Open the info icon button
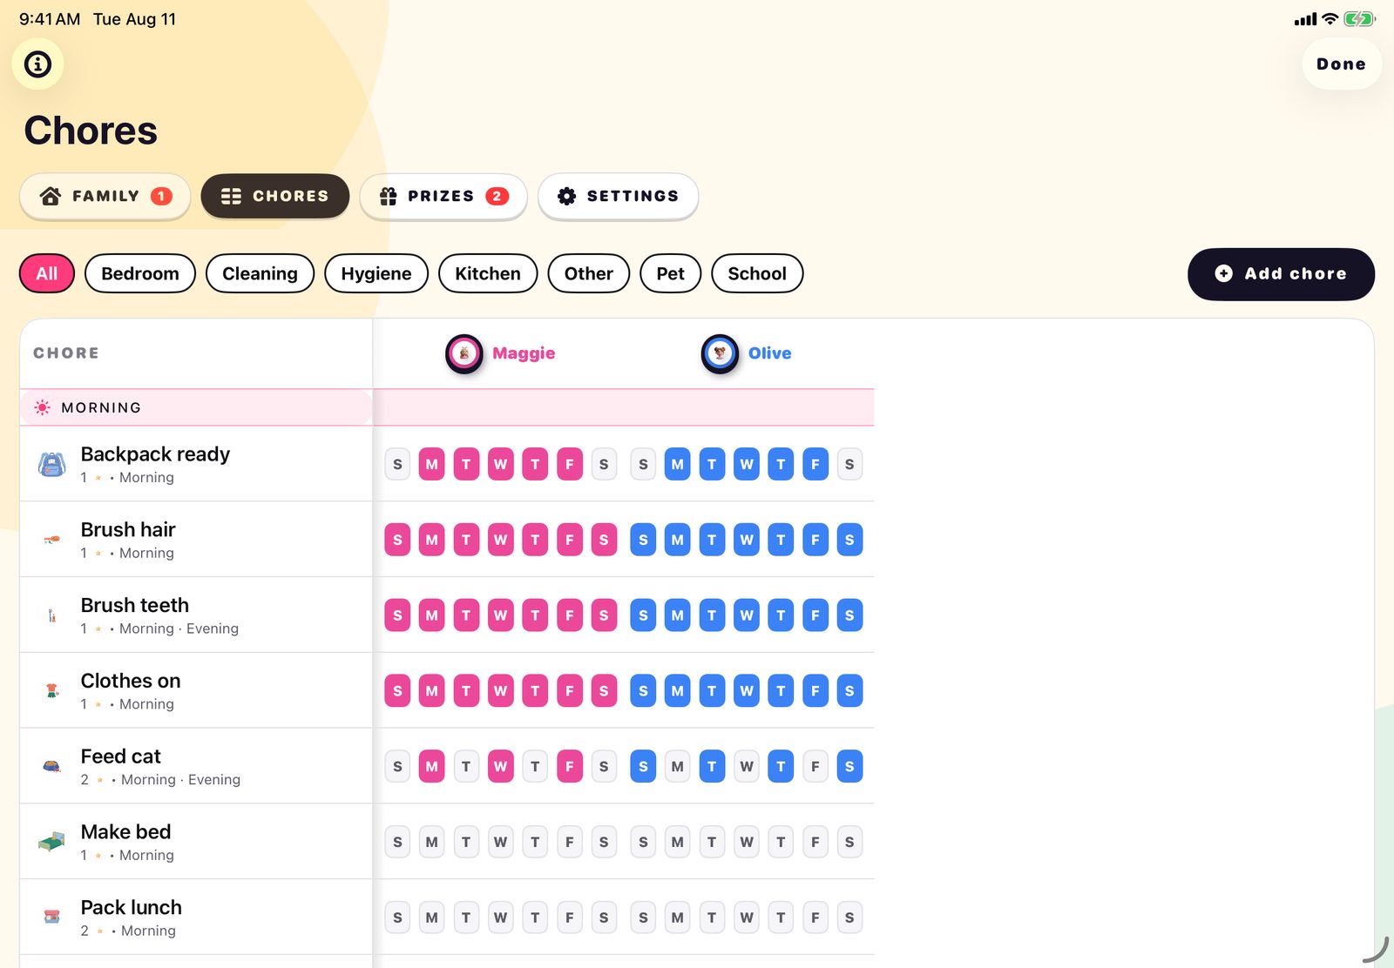Image resolution: width=1394 pixels, height=968 pixels. (37, 64)
